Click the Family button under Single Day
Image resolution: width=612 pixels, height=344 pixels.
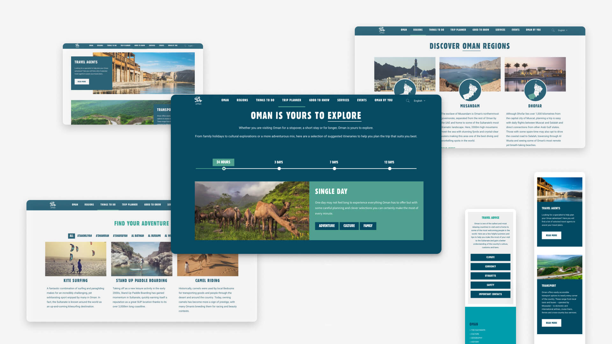tap(368, 226)
